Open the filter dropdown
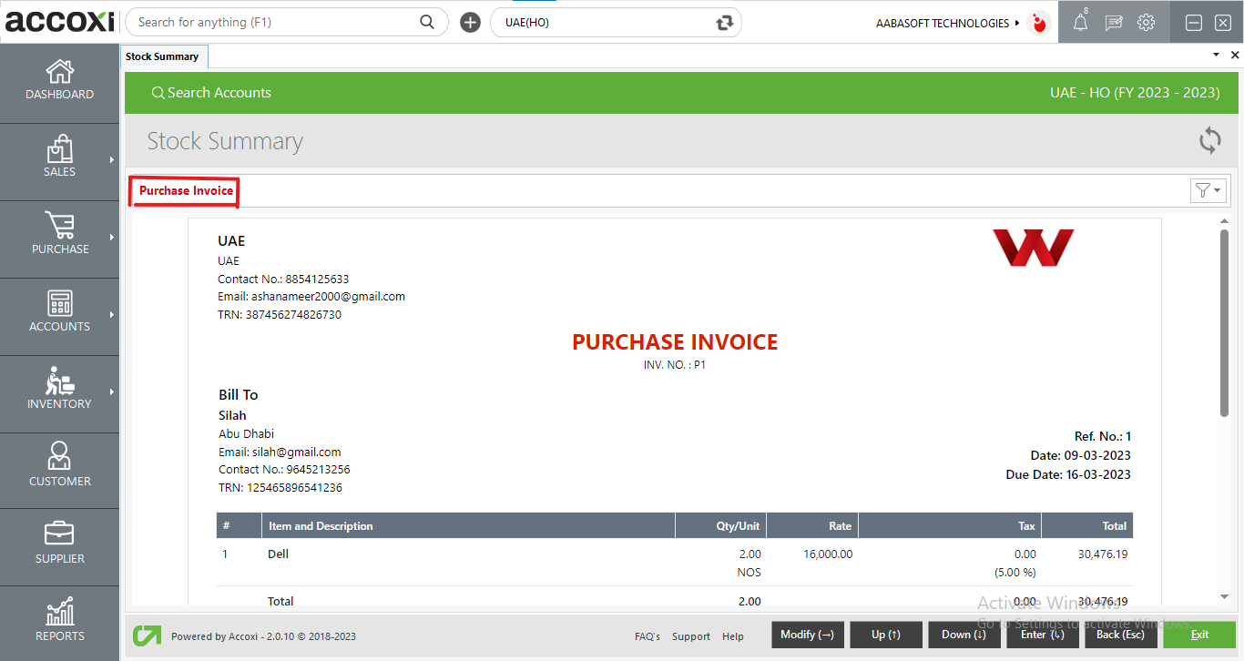Viewport: 1244px width, 661px height. [1208, 190]
